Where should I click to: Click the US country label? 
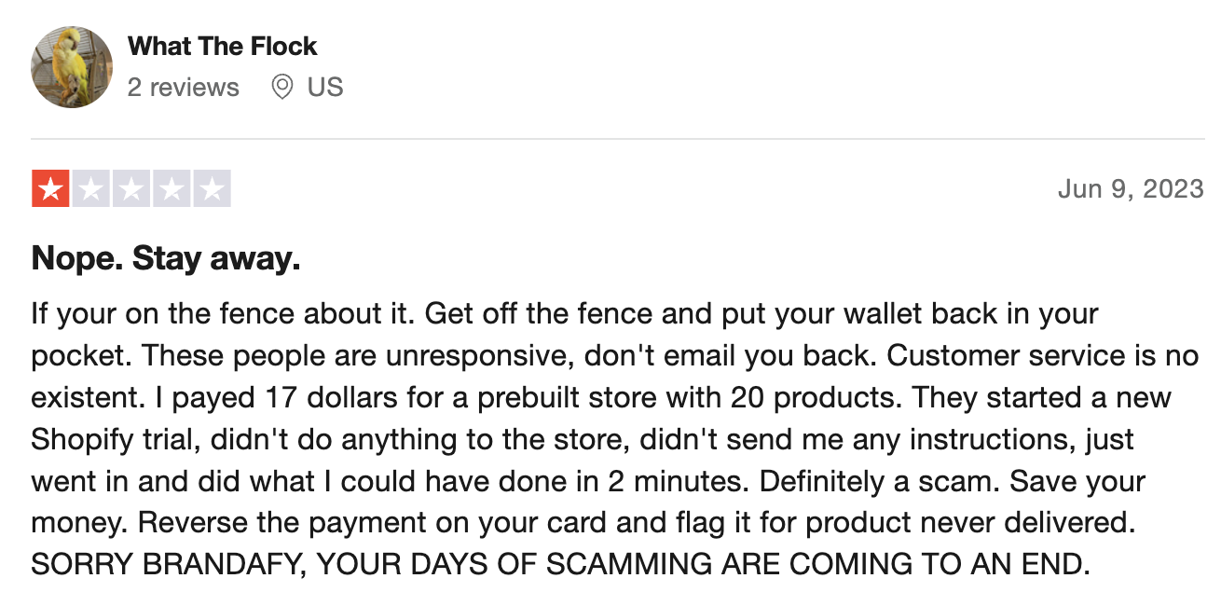(x=325, y=88)
